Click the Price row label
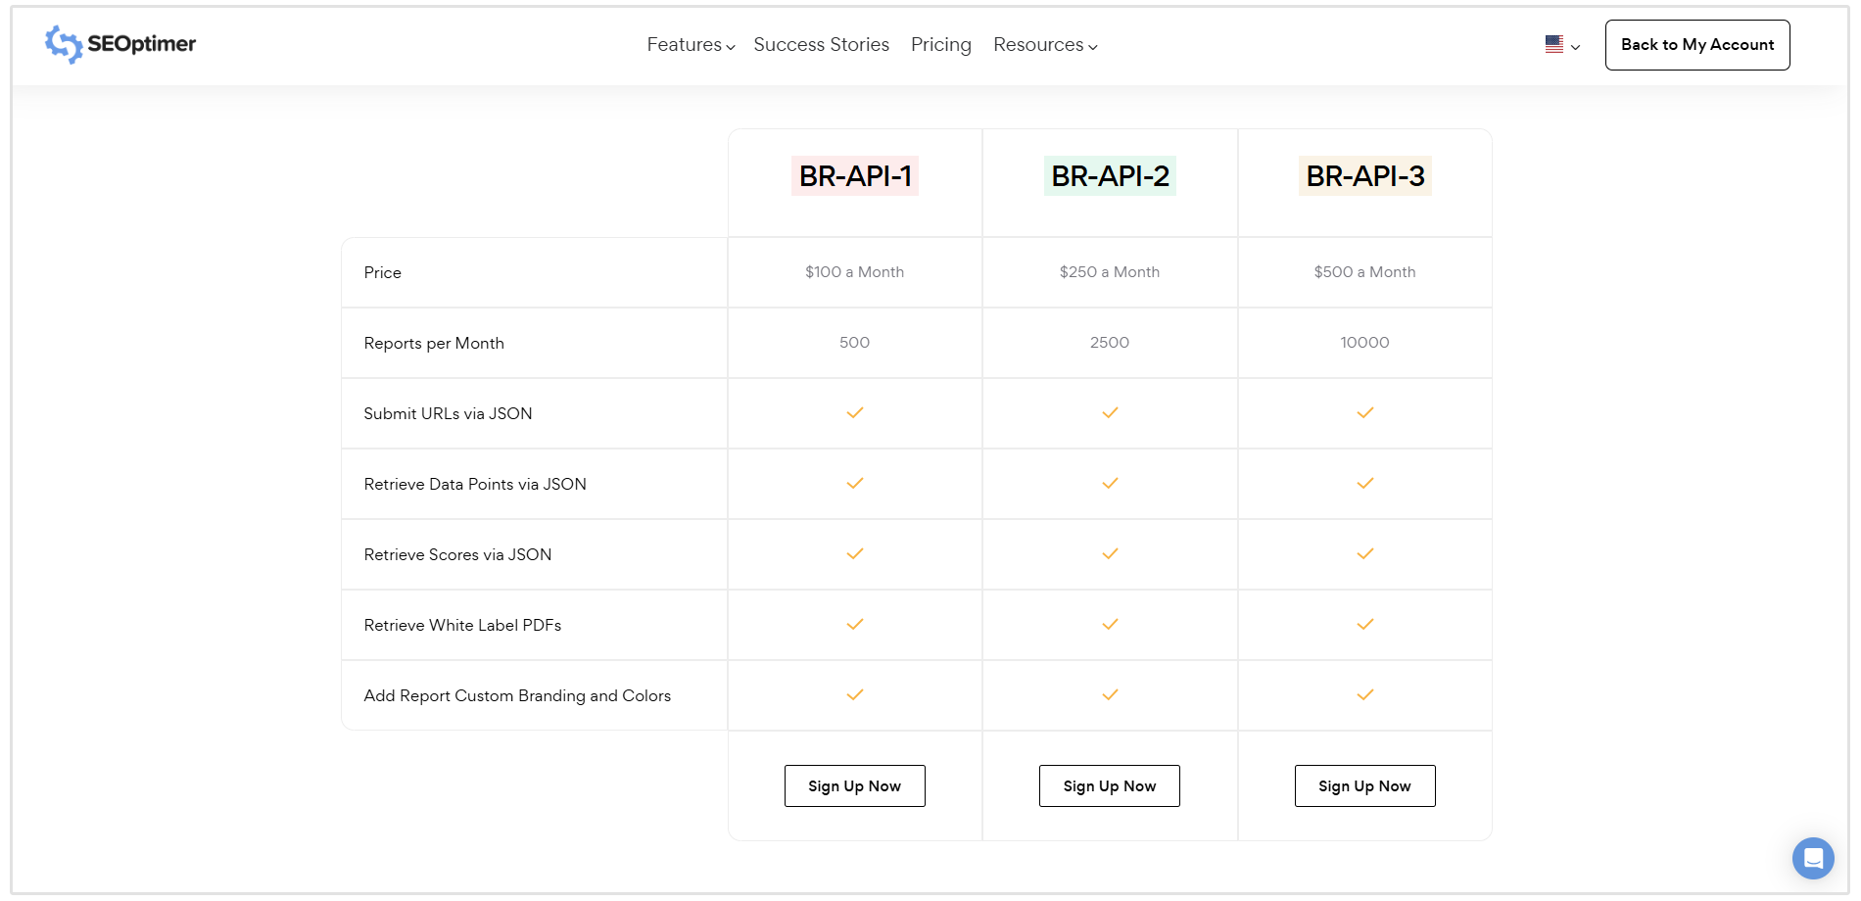 383,273
